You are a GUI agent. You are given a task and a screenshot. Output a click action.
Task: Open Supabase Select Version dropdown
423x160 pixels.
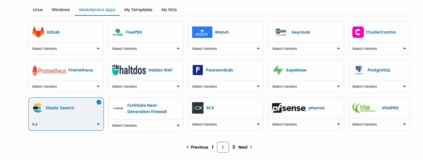click(x=306, y=87)
